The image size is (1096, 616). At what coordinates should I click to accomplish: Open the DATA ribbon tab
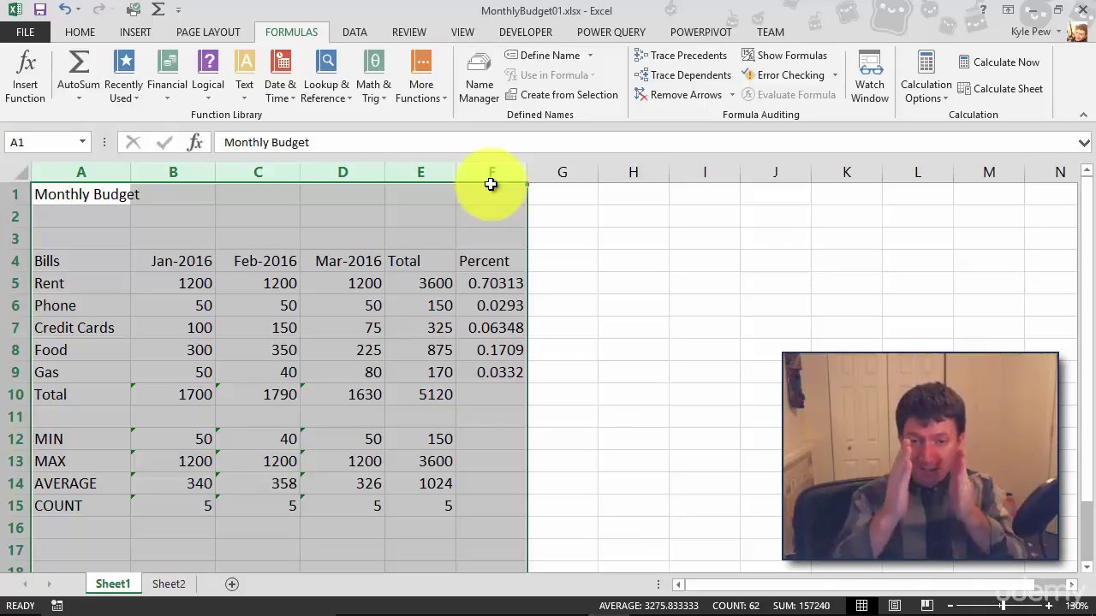(x=354, y=32)
